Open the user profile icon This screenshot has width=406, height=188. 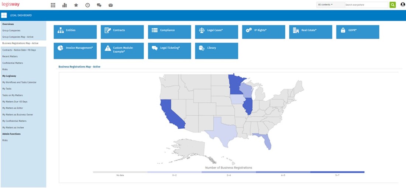point(403,5)
